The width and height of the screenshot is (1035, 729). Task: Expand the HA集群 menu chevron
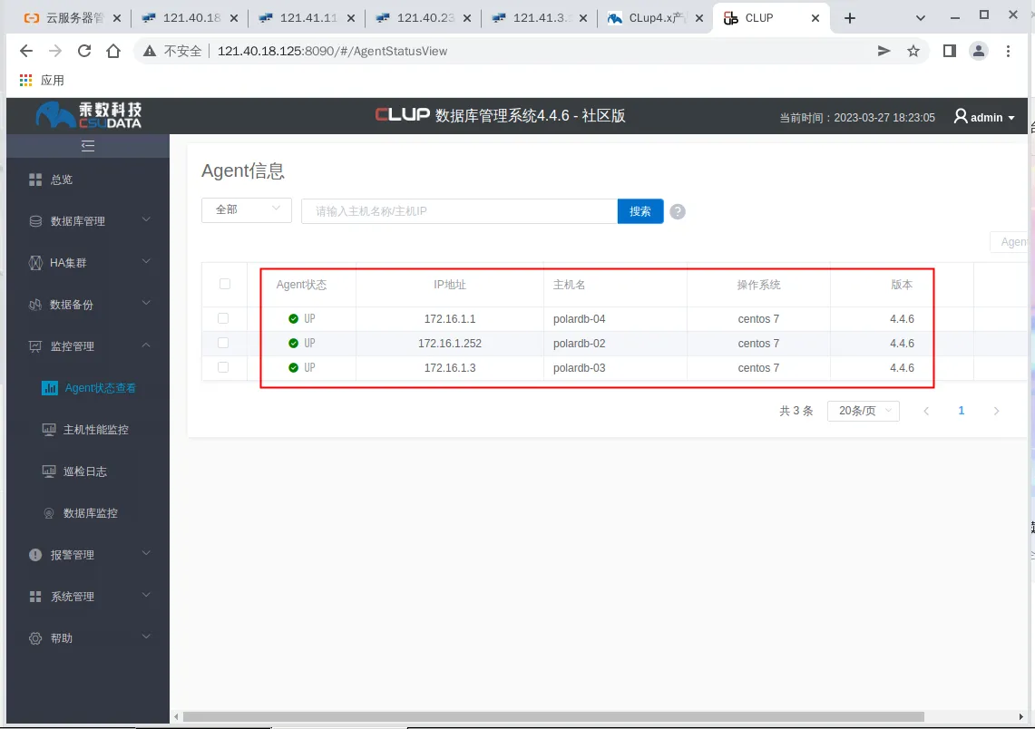147,261
